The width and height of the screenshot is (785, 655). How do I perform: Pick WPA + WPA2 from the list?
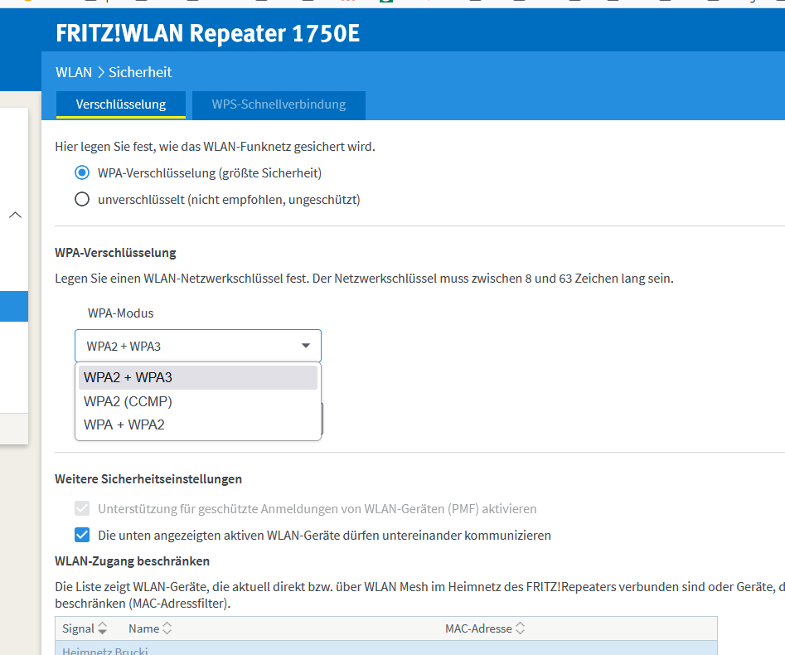click(198, 425)
